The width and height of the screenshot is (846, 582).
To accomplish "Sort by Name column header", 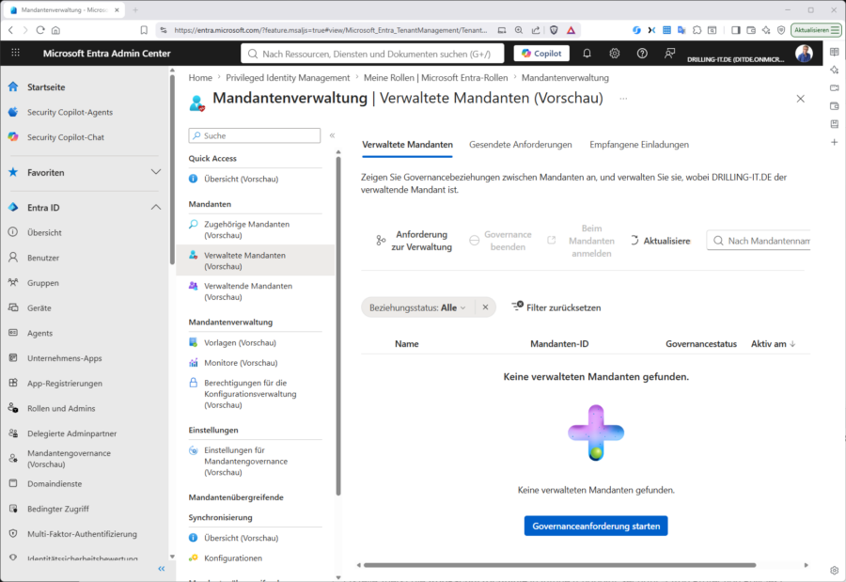I will click(x=406, y=344).
